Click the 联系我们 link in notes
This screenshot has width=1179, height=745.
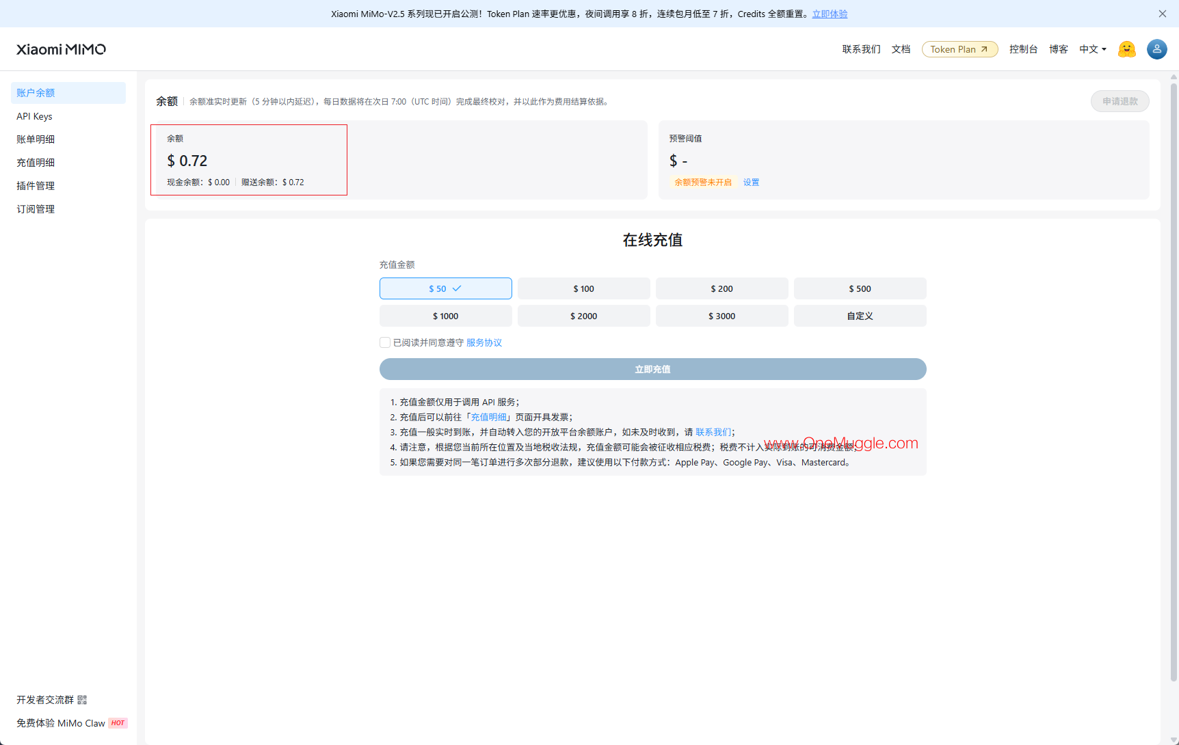click(x=713, y=432)
